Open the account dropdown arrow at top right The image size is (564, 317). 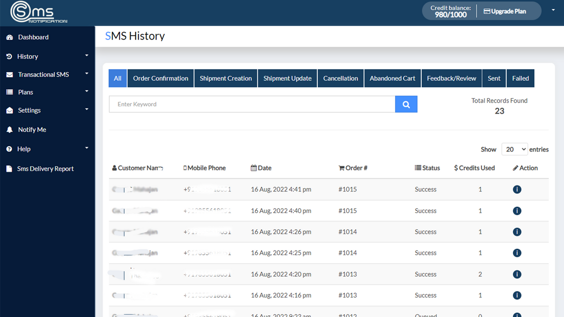point(553,10)
